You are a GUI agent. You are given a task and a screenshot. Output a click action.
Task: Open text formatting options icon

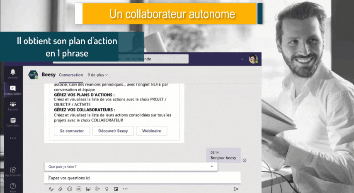[51, 189]
